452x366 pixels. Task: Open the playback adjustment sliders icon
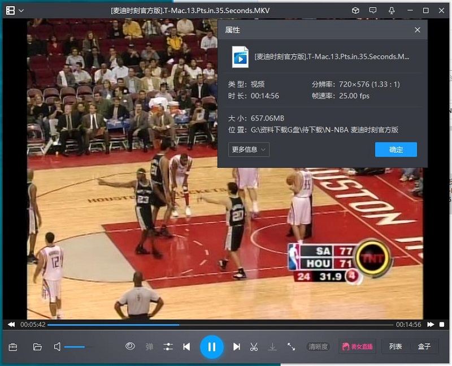[x=168, y=347]
